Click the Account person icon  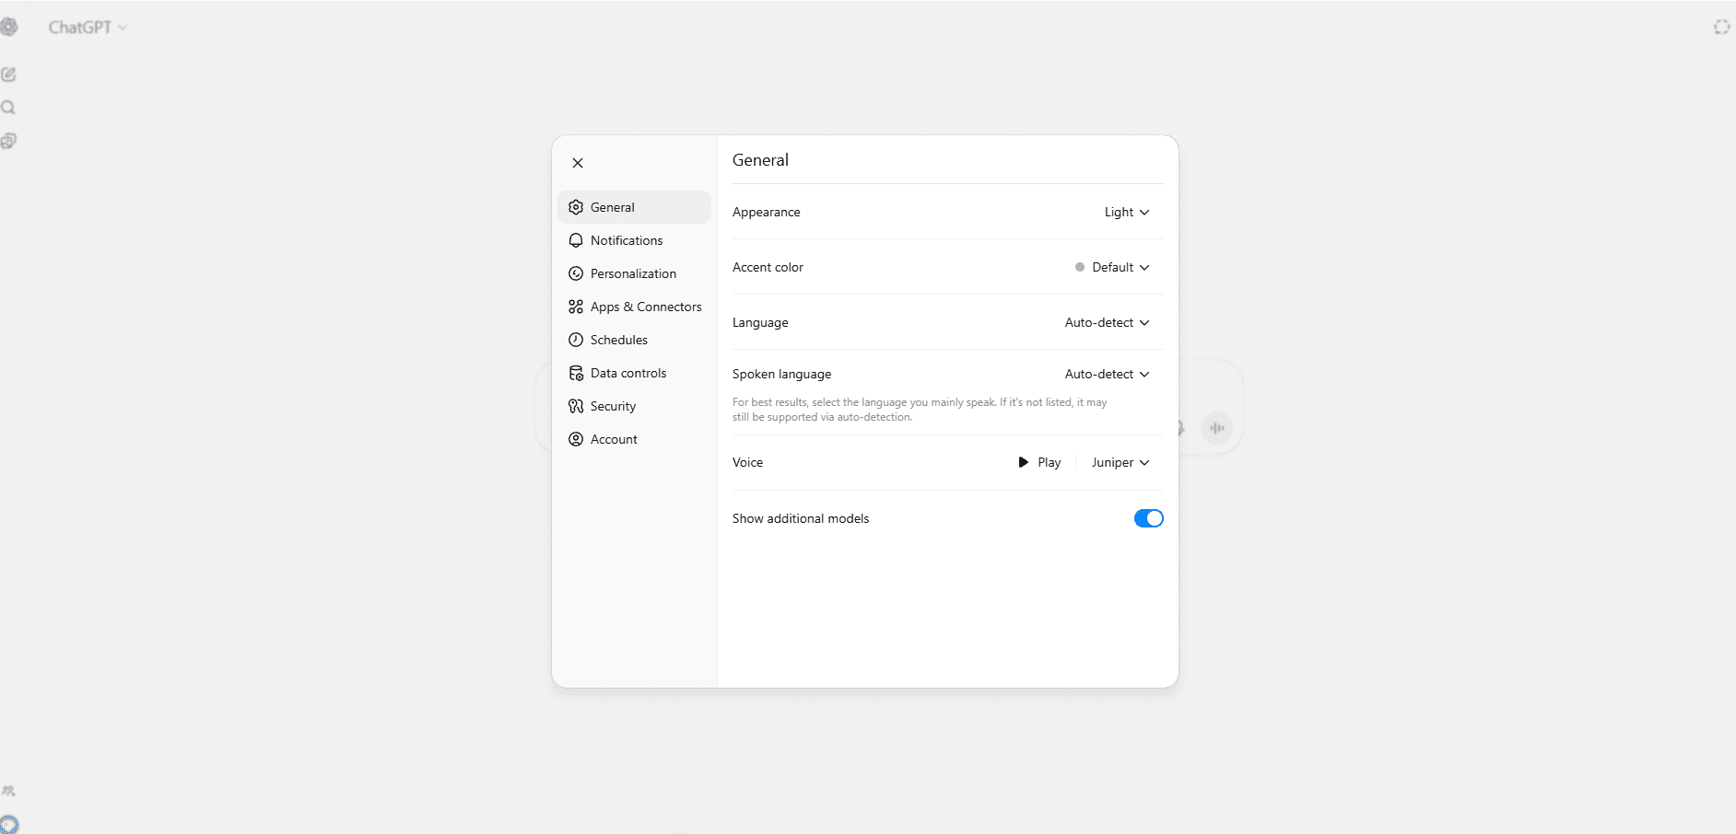[x=576, y=439]
